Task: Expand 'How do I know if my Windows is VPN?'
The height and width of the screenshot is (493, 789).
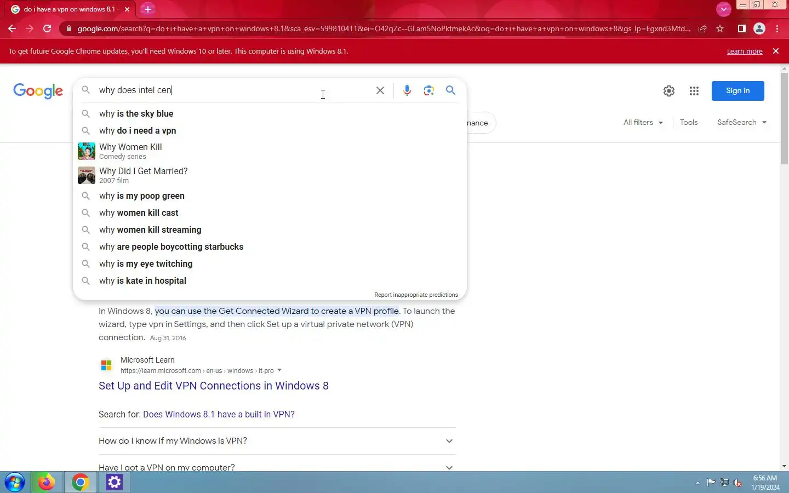Action: point(277,441)
